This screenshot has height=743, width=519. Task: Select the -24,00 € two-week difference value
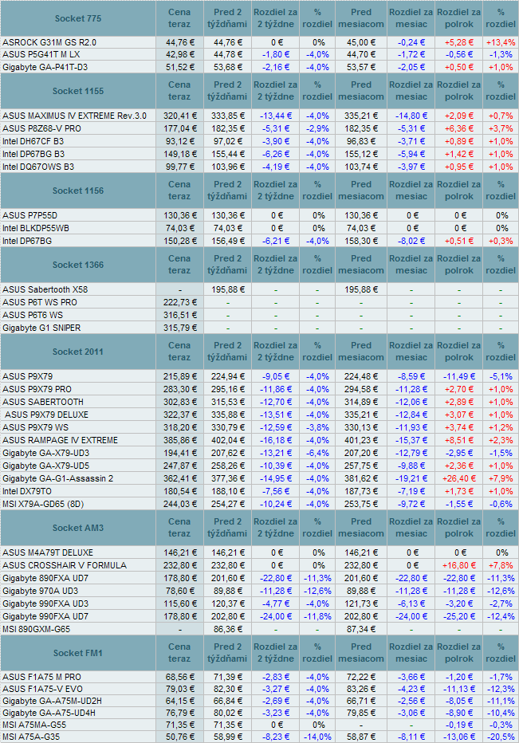(276, 616)
